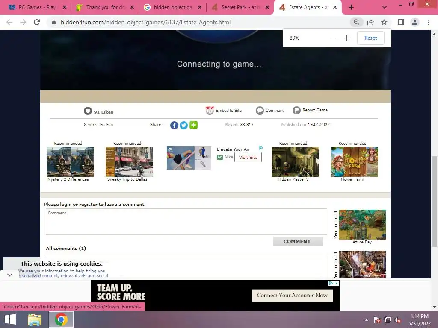Click the page vertical scrollbar thumb

434,202
